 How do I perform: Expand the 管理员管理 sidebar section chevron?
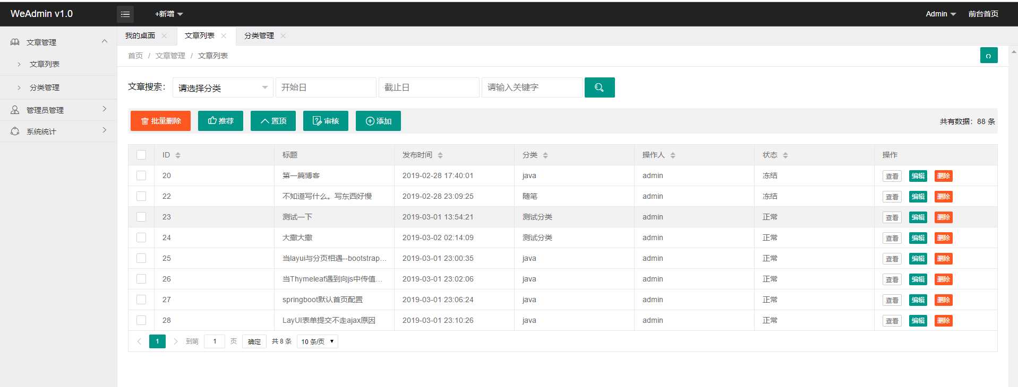(105, 109)
